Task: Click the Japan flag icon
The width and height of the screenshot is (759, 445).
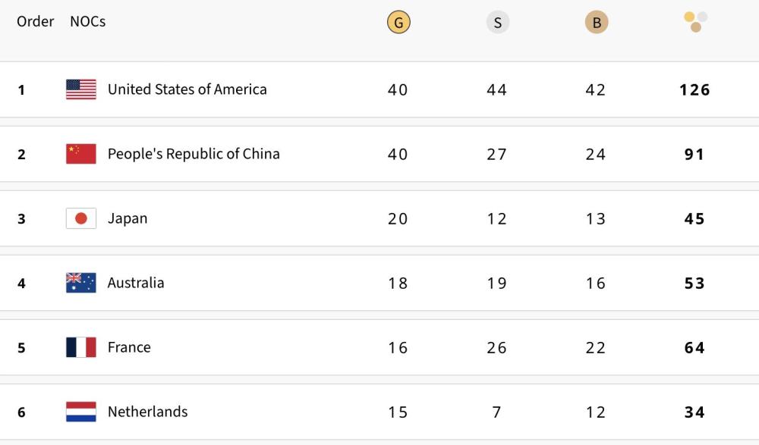Action: pyautogui.click(x=81, y=218)
